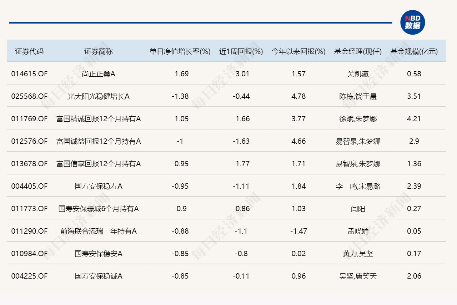457x305 pixels.
Task: Click the 证券代码 column header
Action: tap(29, 51)
